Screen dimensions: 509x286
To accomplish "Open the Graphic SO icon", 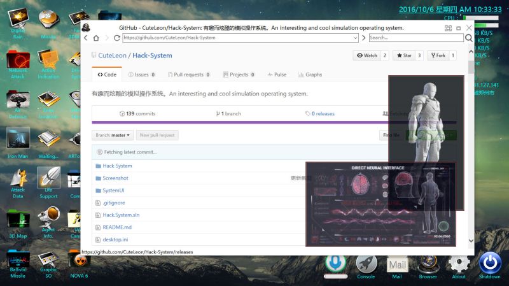I will (48, 264).
